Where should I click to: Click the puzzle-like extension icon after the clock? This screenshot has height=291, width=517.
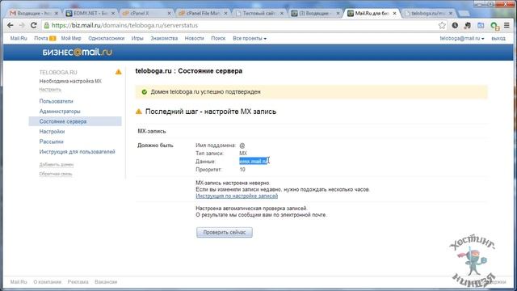pyautogui.click(x=468, y=25)
